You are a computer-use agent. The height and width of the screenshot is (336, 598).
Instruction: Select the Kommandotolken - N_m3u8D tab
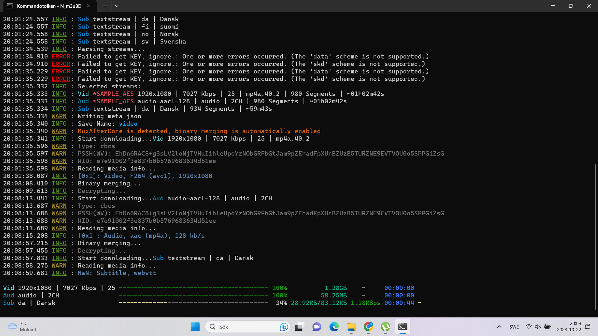(48, 6)
